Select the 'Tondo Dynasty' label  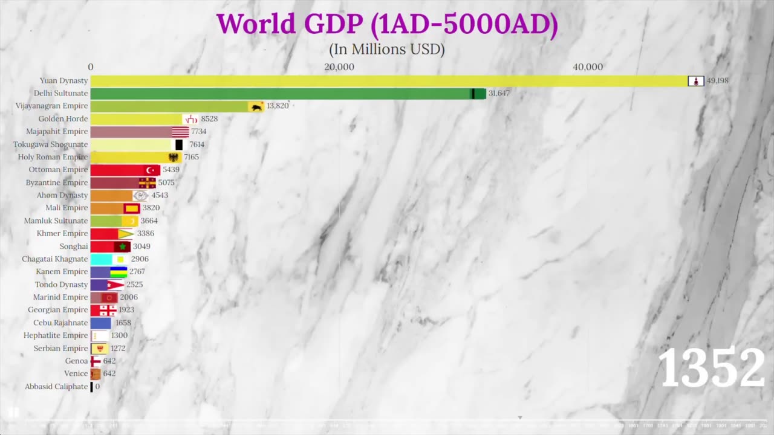click(x=61, y=285)
